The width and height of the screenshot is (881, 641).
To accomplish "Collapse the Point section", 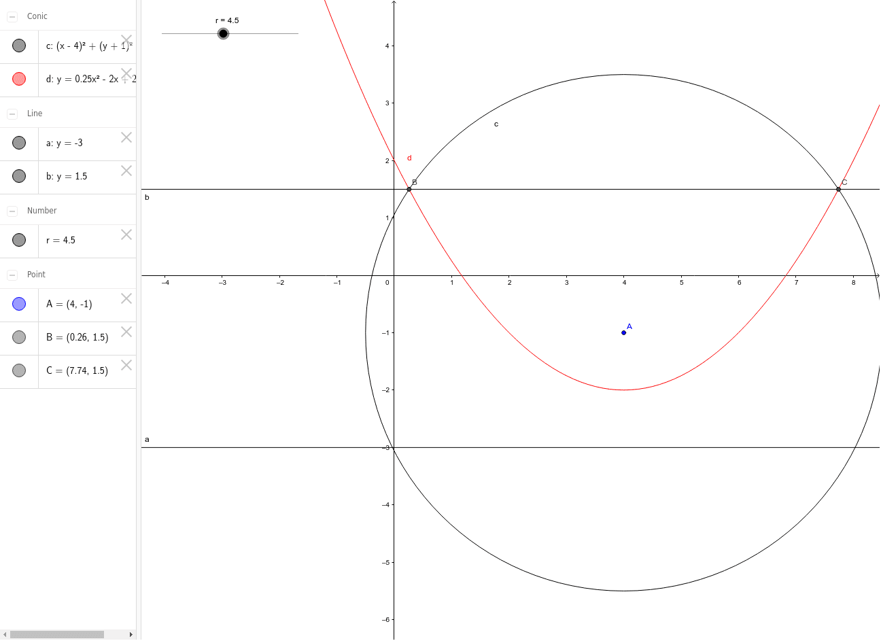I will [x=11, y=274].
